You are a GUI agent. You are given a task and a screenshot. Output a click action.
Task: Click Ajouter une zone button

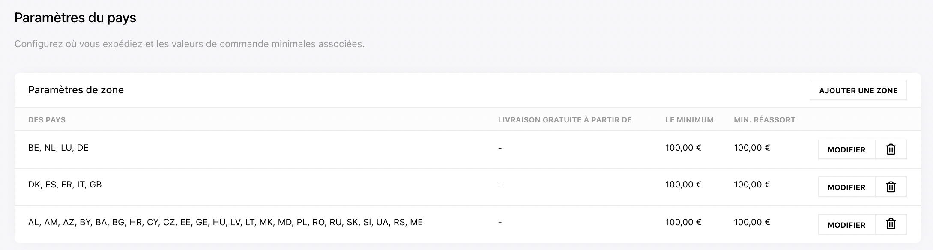coord(858,90)
